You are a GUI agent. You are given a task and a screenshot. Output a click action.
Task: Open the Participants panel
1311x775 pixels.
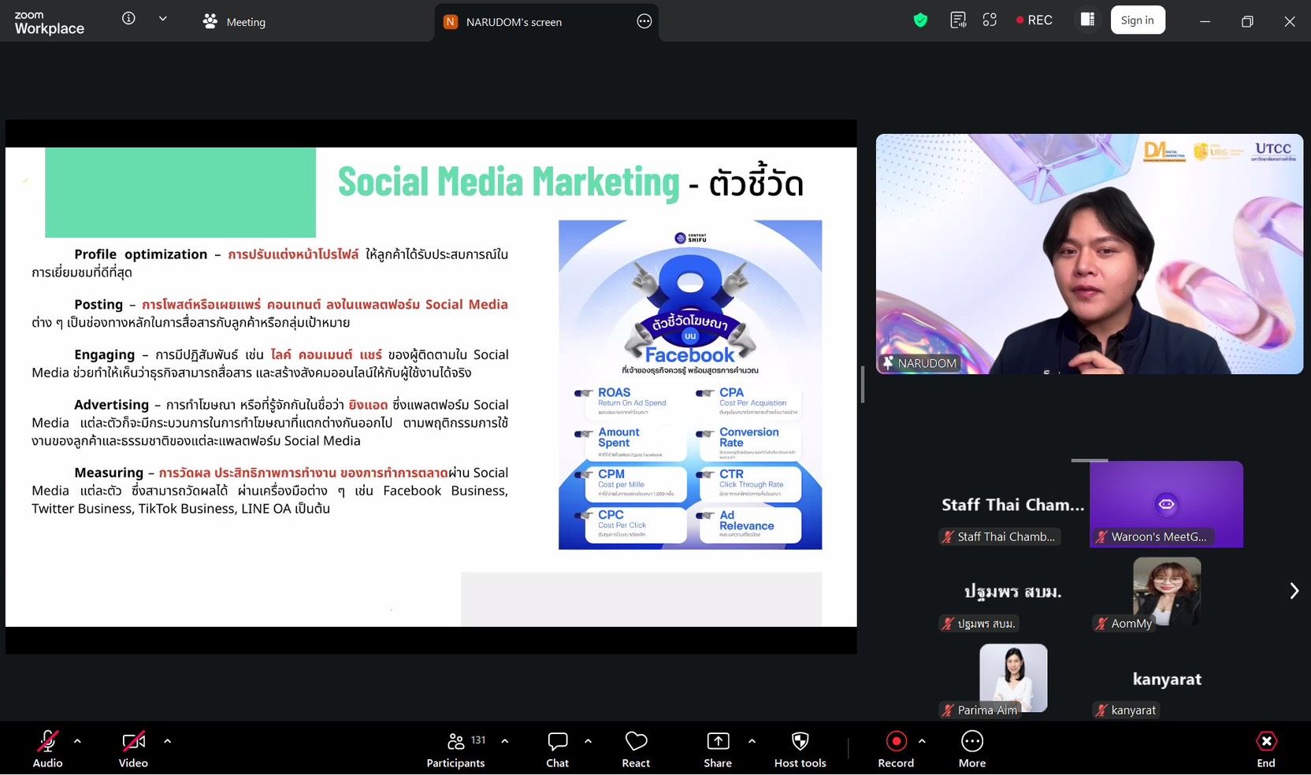pos(456,749)
